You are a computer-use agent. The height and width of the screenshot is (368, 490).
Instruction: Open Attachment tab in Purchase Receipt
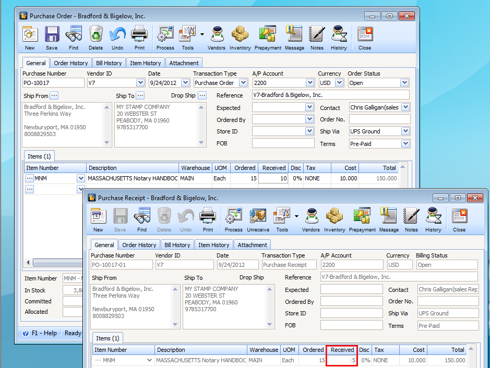pos(252,245)
